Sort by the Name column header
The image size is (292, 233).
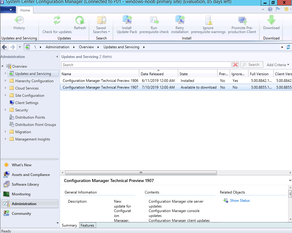point(100,74)
